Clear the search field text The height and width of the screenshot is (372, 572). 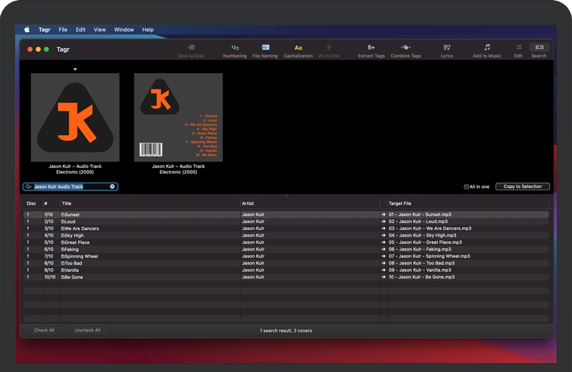(x=112, y=187)
